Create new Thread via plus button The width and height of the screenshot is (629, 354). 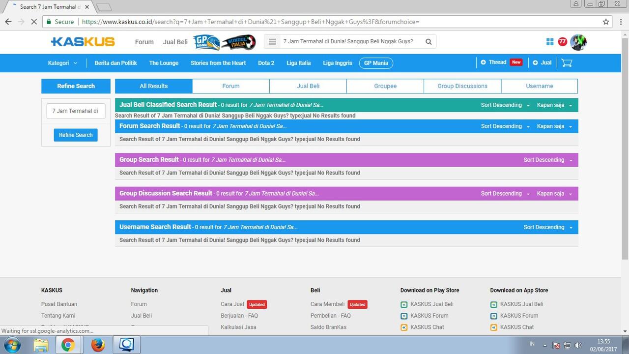493,62
